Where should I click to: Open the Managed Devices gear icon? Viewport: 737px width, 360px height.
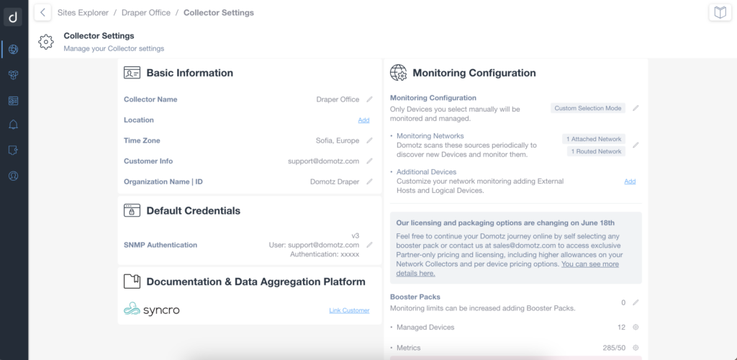pyautogui.click(x=636, y=327)
